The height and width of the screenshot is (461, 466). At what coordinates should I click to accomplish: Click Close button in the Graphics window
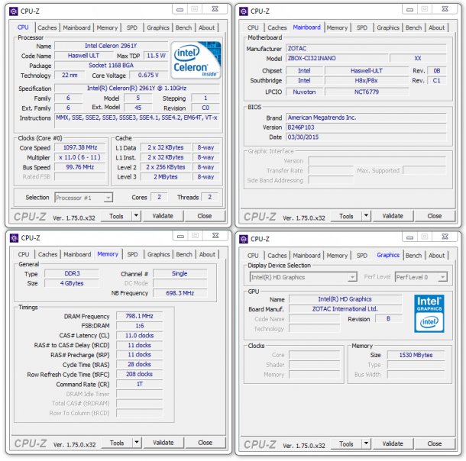click(434, 443)
